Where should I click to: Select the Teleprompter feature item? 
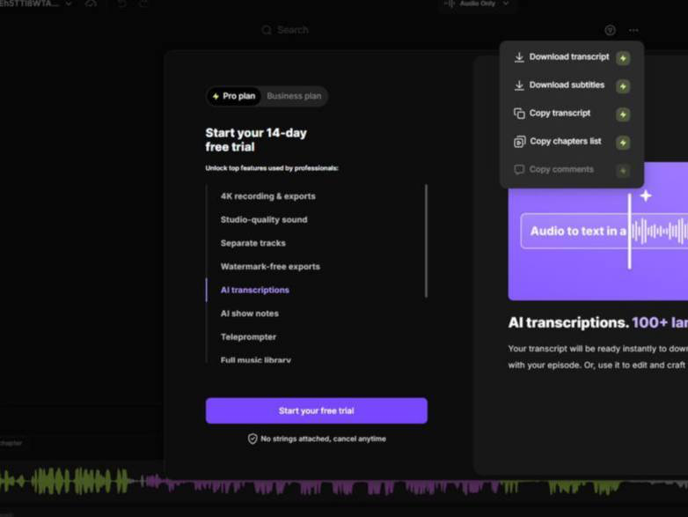[248, 337]
